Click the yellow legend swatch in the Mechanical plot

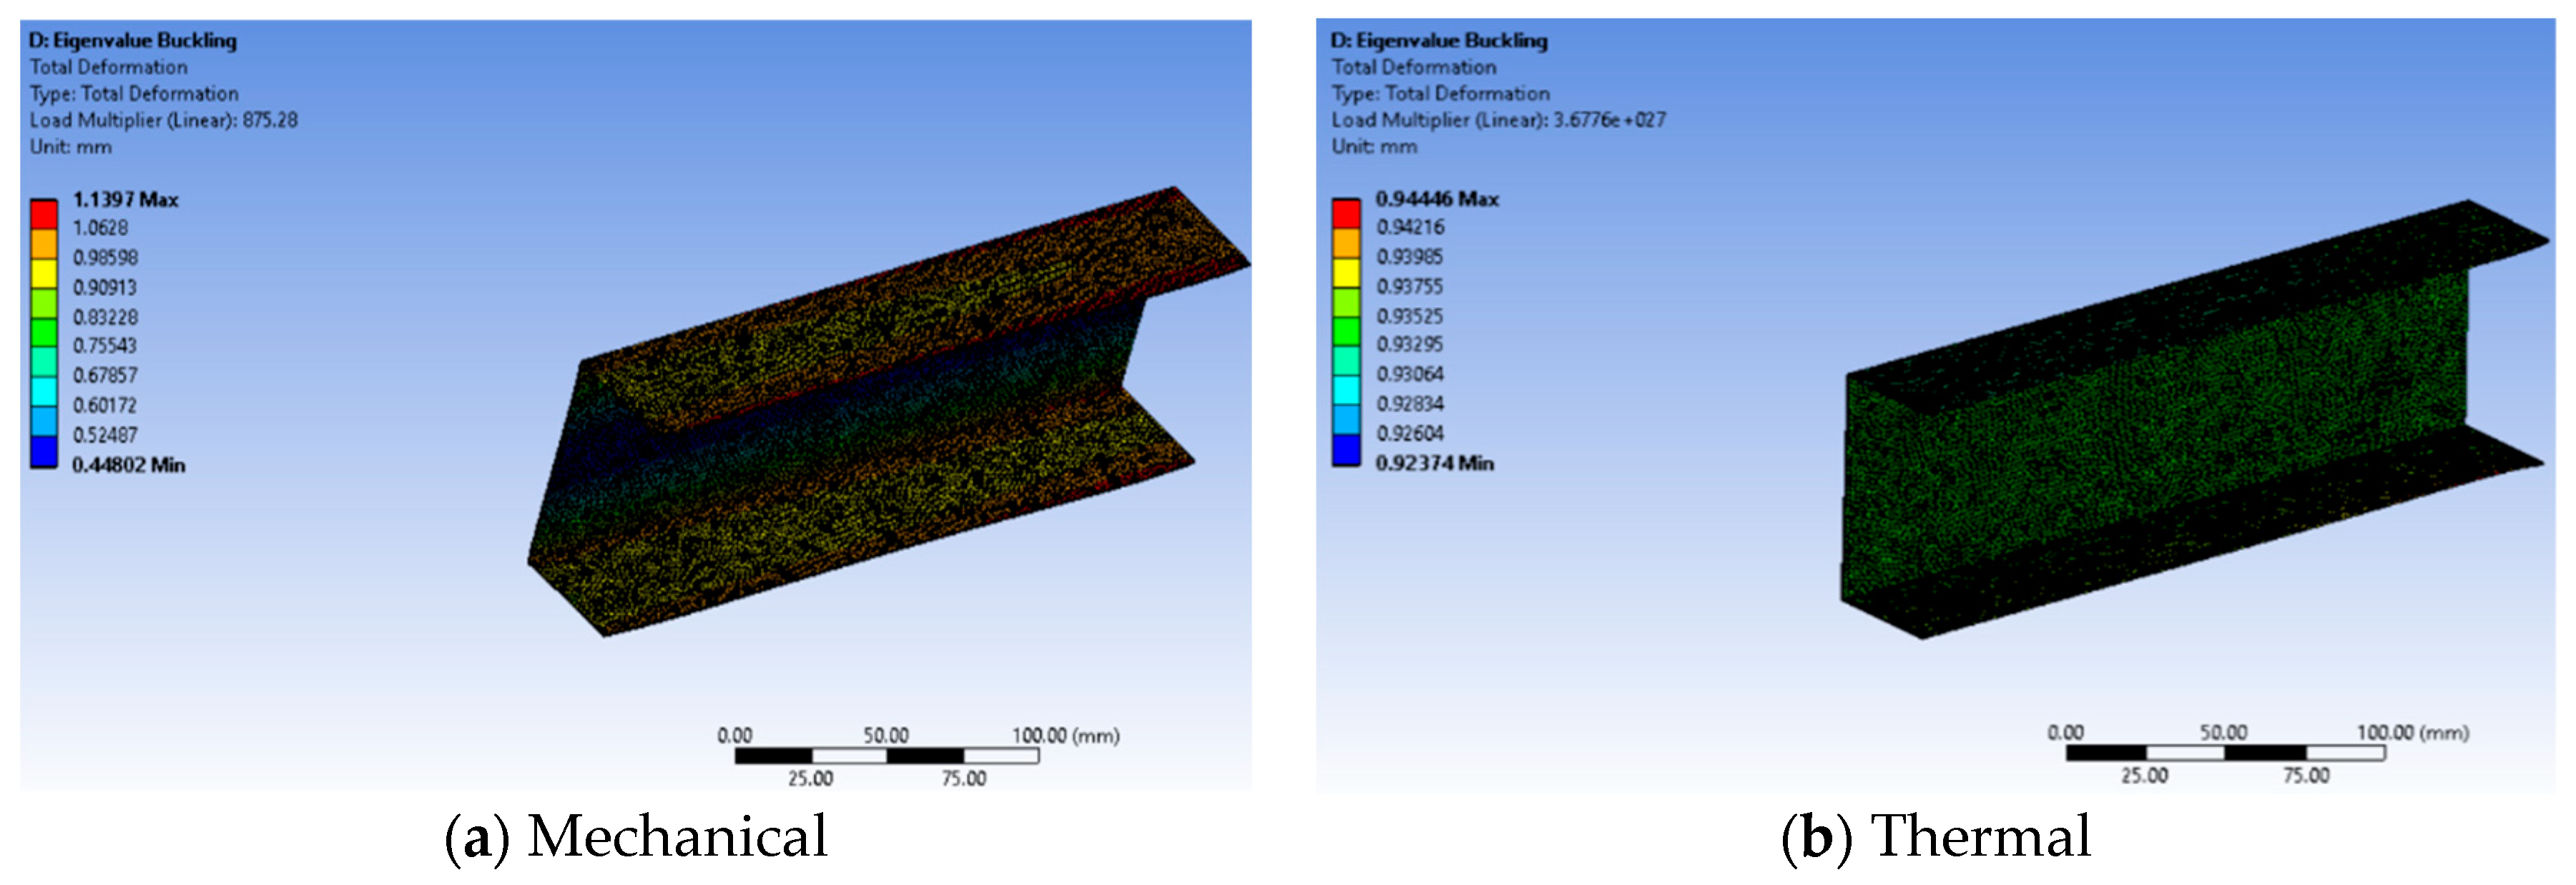tap(43, 274)
